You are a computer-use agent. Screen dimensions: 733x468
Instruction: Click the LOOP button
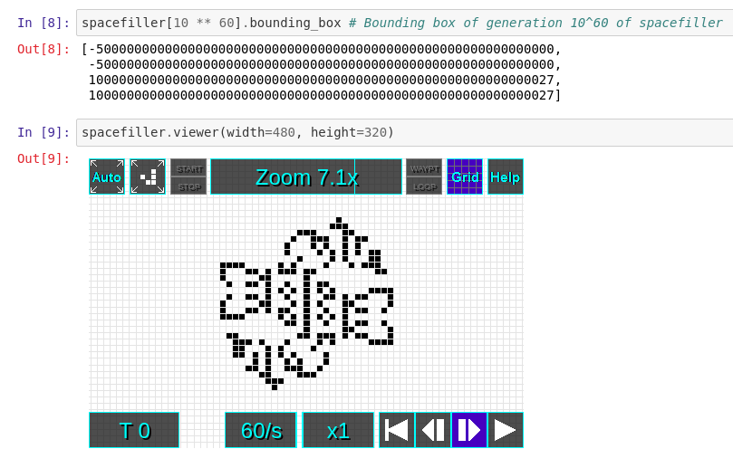(424, 186)
